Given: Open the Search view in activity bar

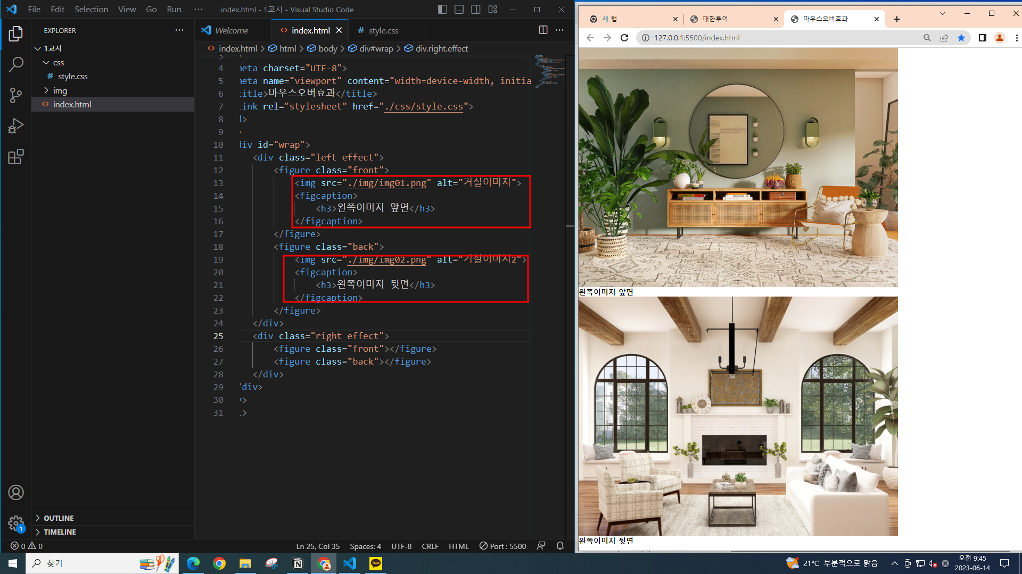Looking at the screenshot, I should [16, 65].
